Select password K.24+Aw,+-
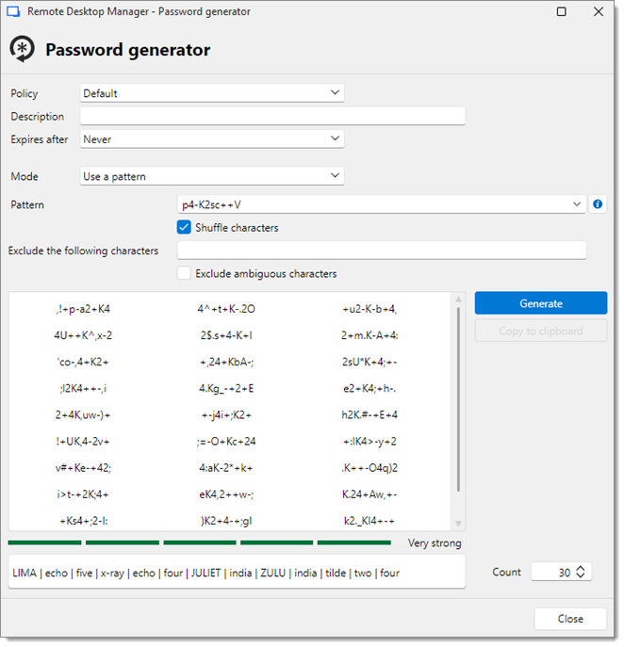The image size is (624, 647). click(x=371, y=496)
